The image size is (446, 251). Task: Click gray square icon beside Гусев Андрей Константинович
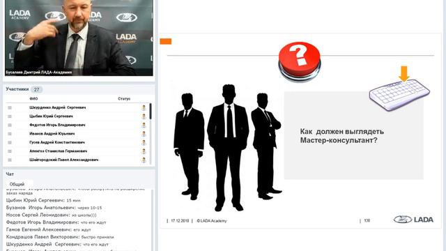pyautogui.click(x=10, y=142)
